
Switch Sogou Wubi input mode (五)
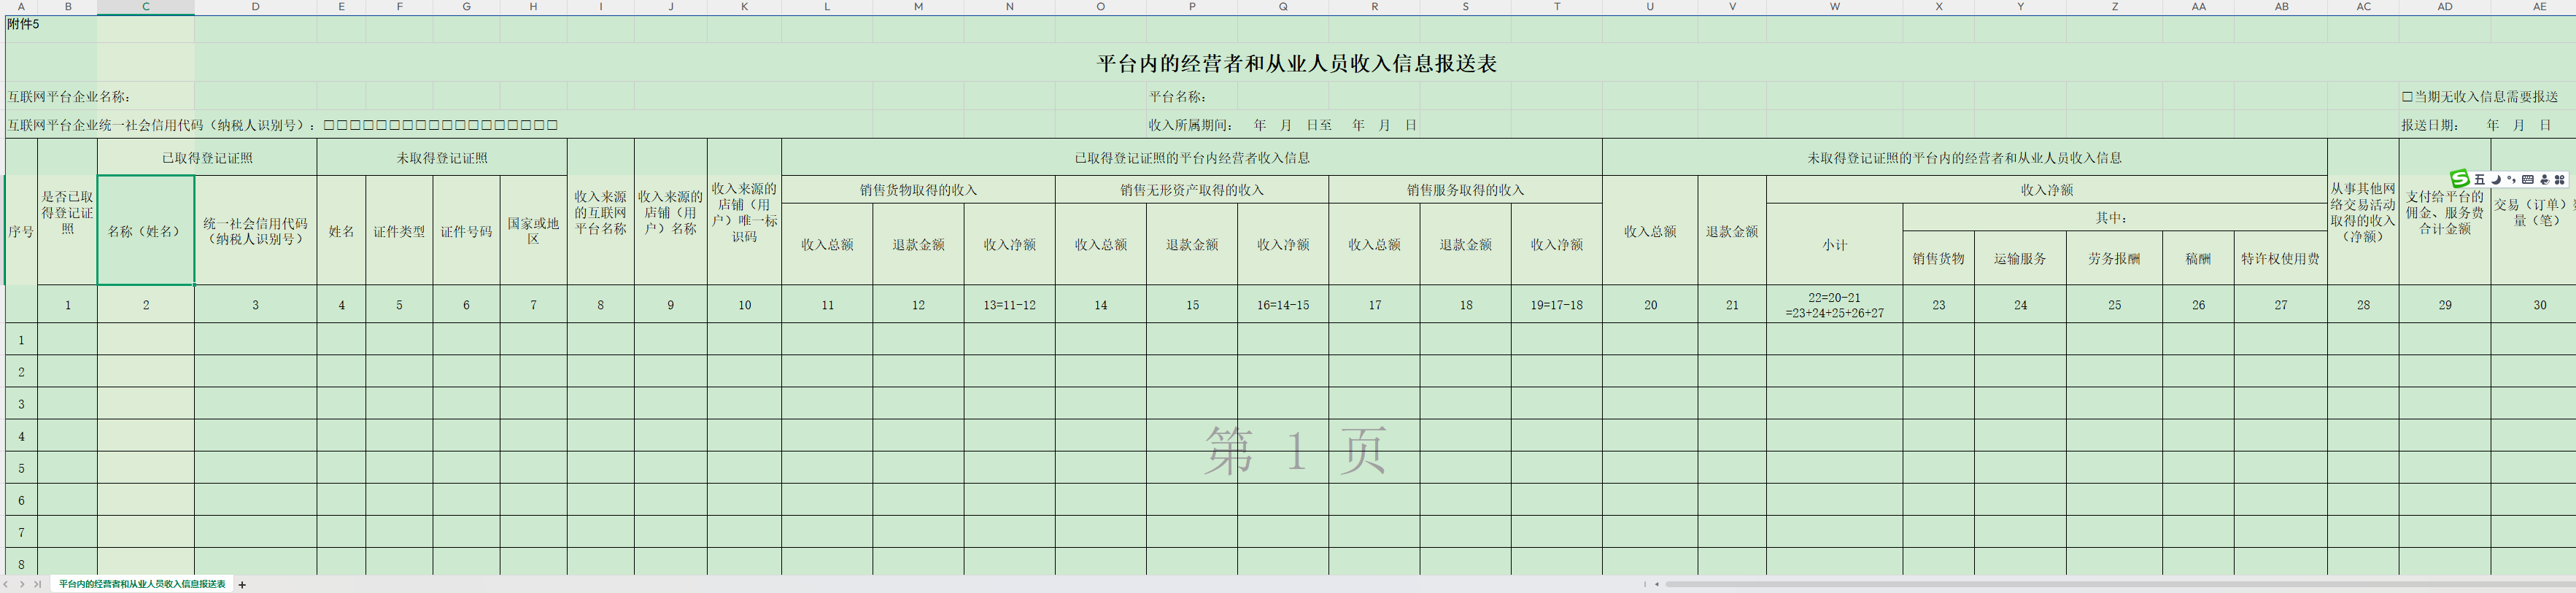click(x=2480, y=180)
